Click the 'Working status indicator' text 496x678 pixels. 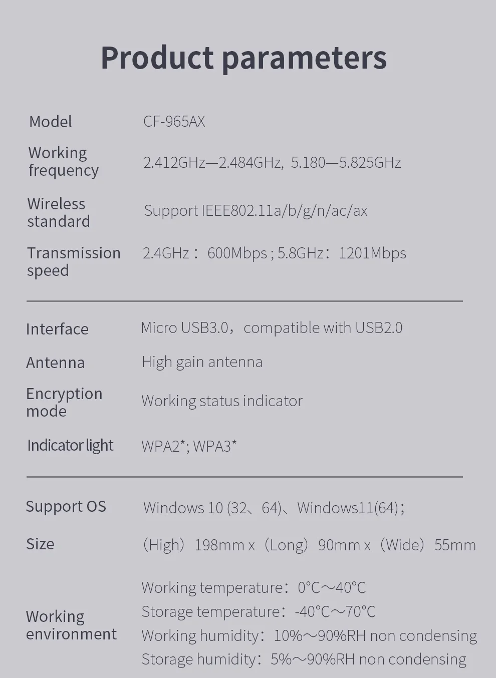pyautogui.click(x=221, y=401)
